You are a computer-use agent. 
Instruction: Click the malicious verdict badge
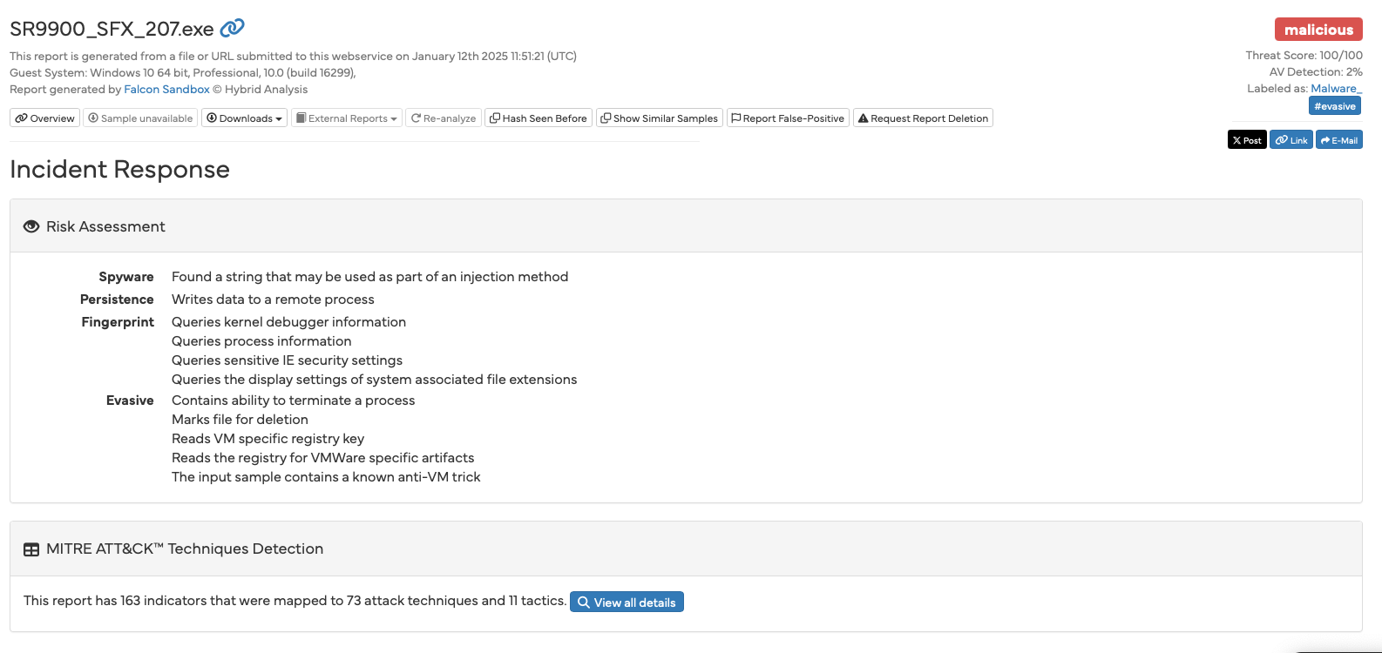(1318, 30)
